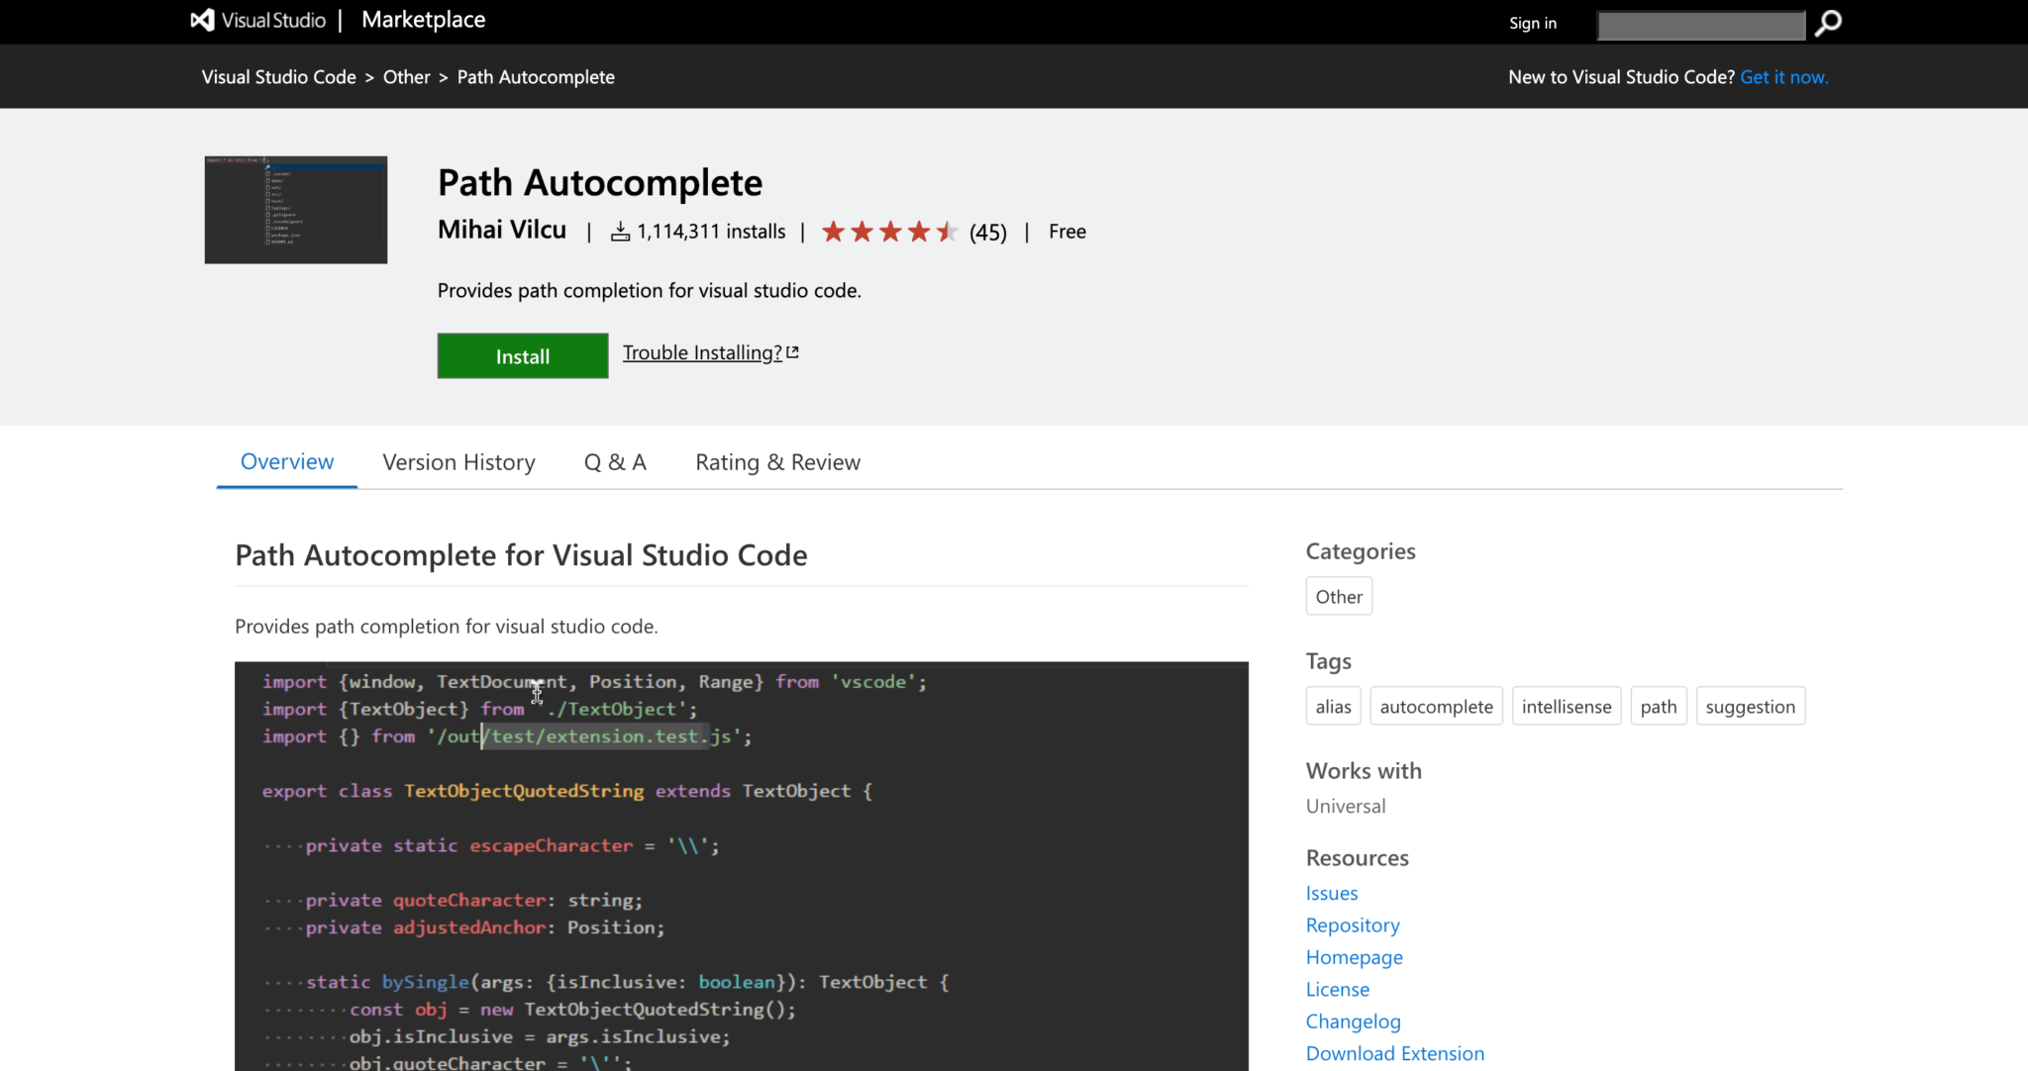Open the Trouble Installing link
This screenshot has width=2028, height=1071.
(700, 352)
